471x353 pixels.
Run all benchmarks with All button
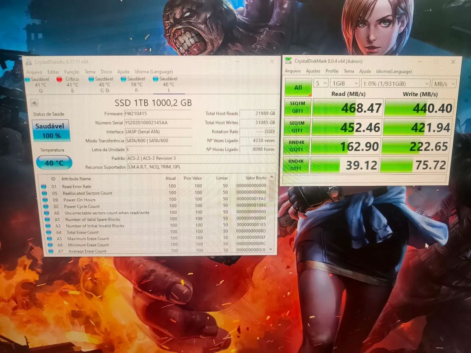[298, 88]
